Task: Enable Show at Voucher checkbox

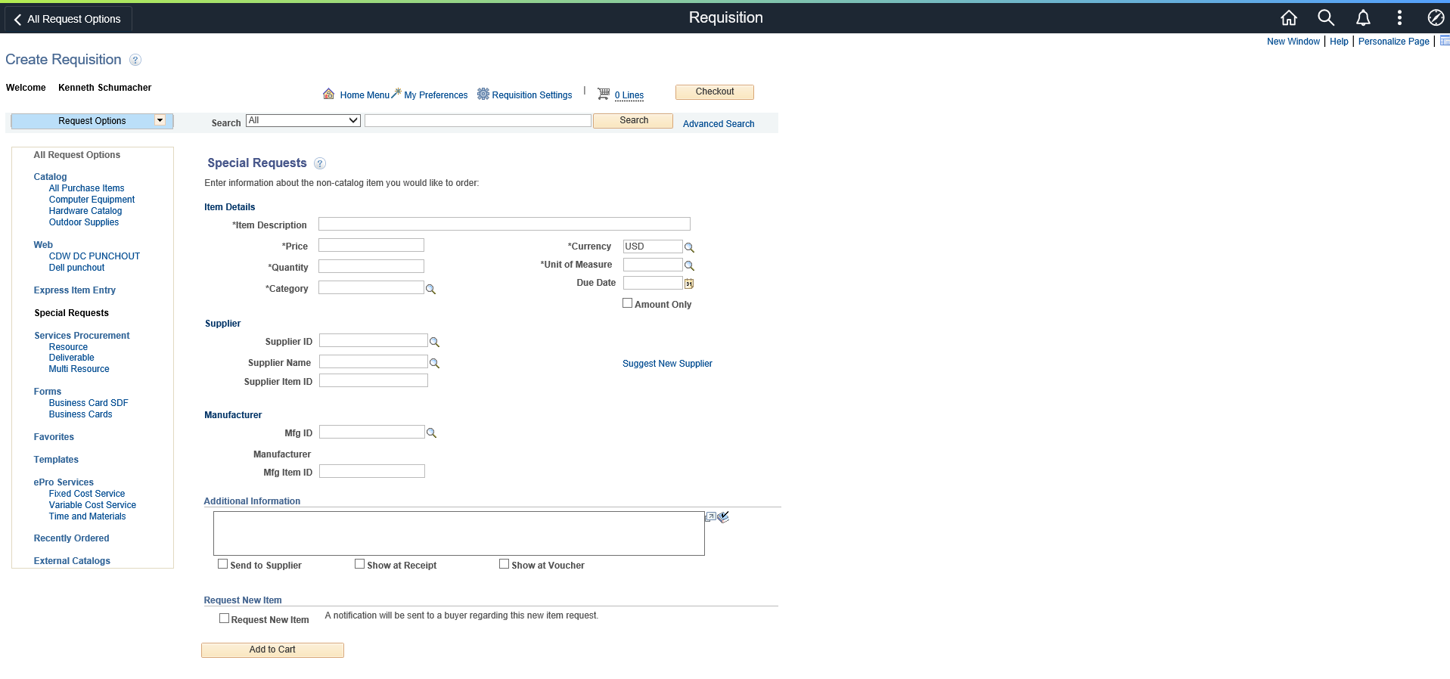Action: tap(504, 564)
